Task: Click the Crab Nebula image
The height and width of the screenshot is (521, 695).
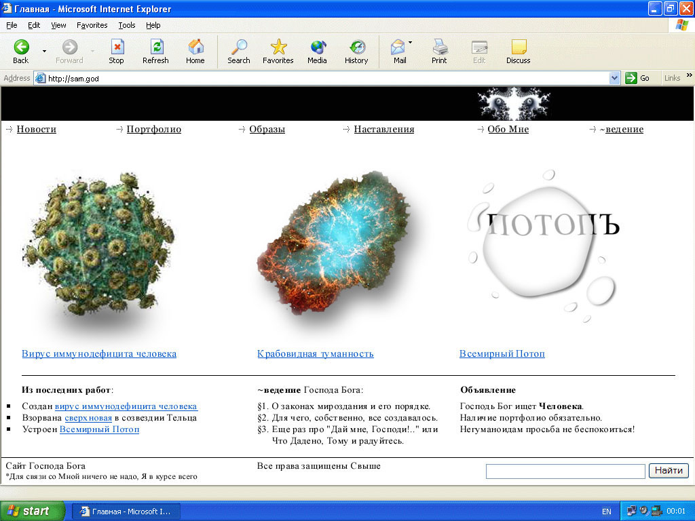Action: click(333, 243)
